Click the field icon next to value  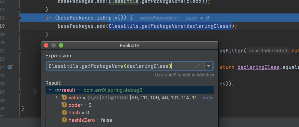pos(64,98)
